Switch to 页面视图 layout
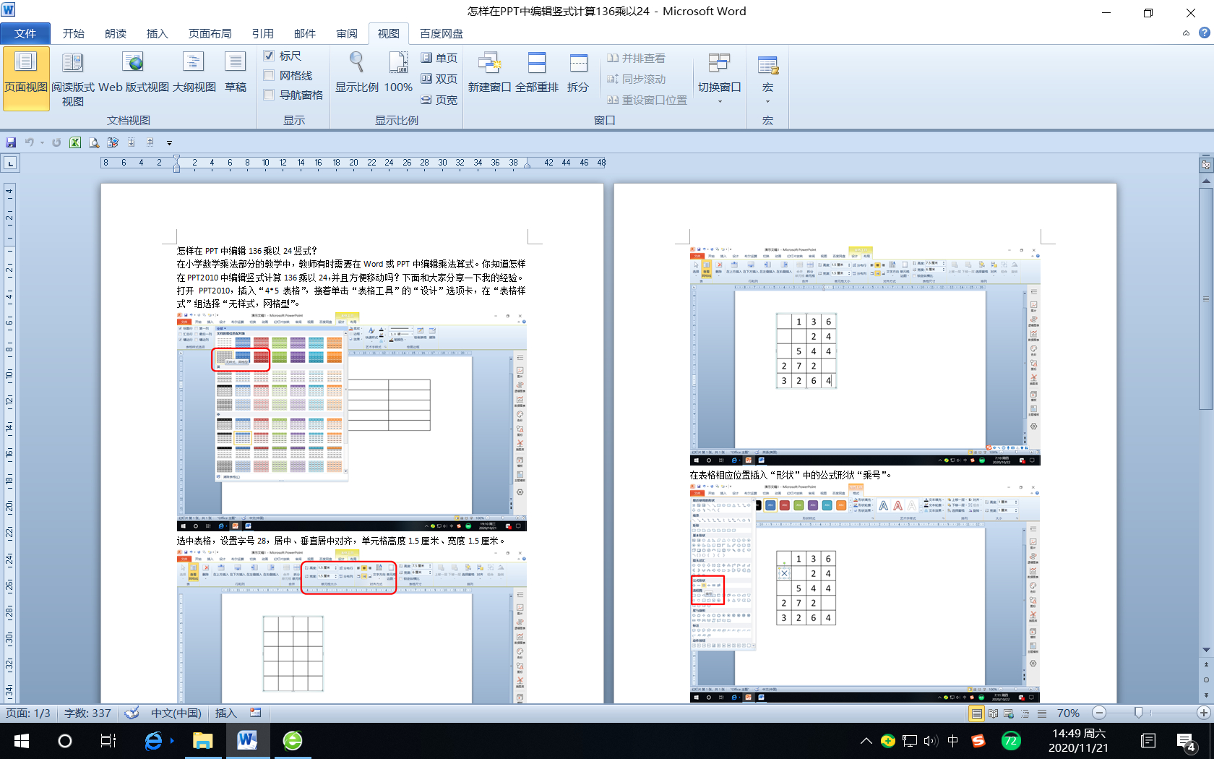The image size is (1214, 759). [x=26, y=78]
